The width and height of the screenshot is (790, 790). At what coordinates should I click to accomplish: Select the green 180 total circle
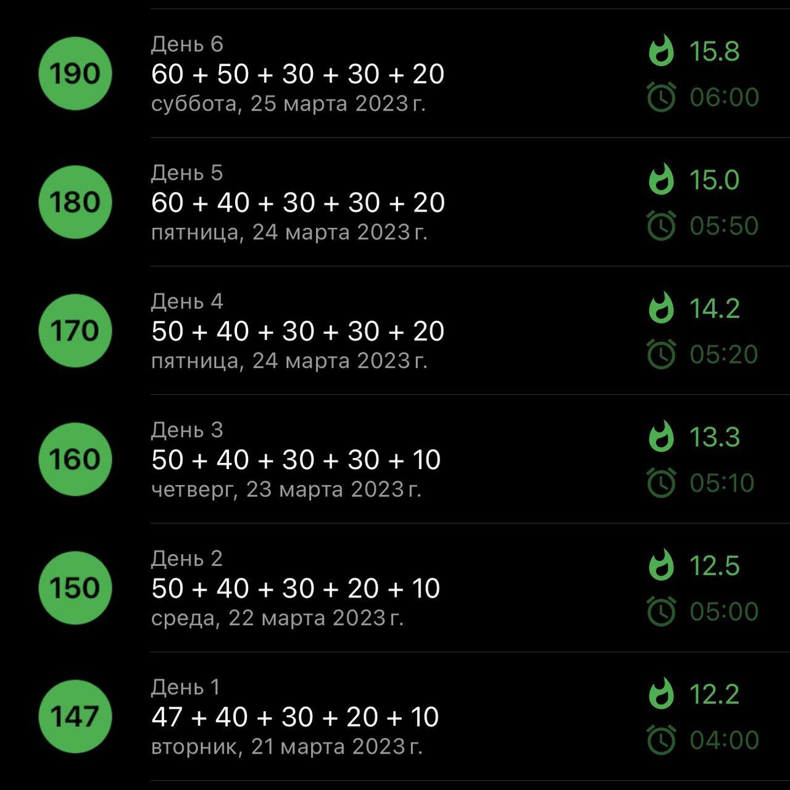(x=75, y=202)
